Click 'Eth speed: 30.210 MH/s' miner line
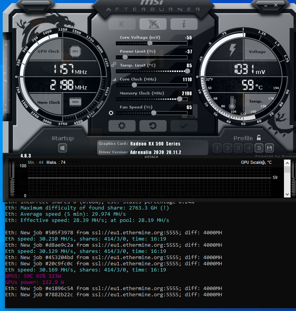Screen dimensions: 296x311 [x=86, y=239]
